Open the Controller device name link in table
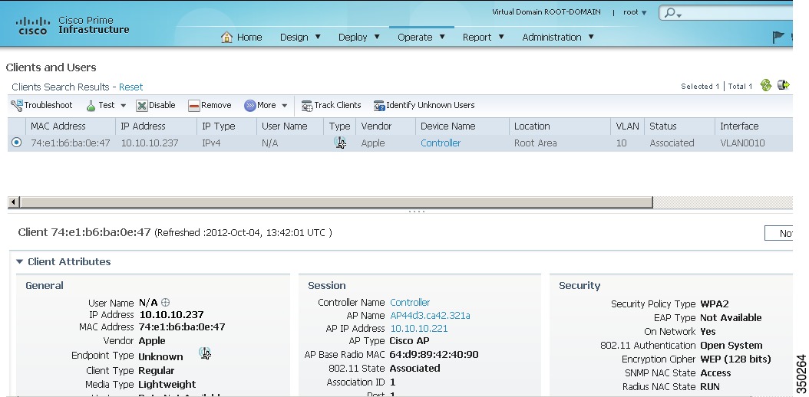This screenshot has height=397, width=809. (x=441, y=143)
